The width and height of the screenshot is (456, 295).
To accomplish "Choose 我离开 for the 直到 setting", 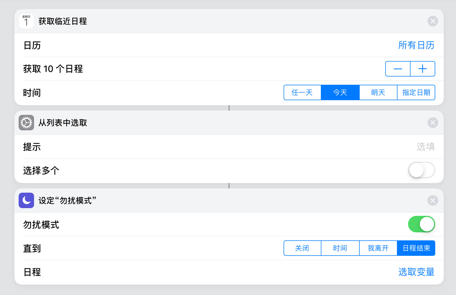I will pos(378,248).
